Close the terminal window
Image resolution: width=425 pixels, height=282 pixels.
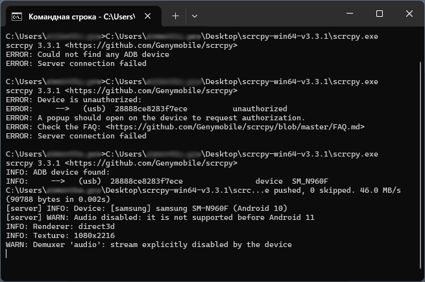pyautogui.click(x=409, y=14)
